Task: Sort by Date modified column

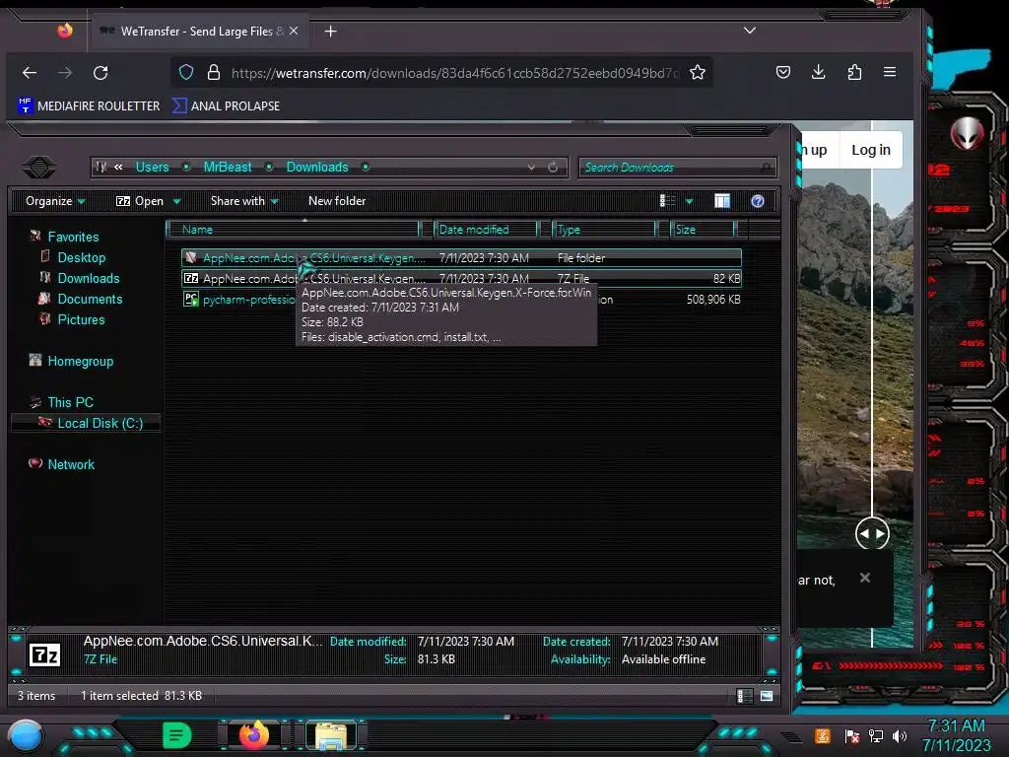Action: pyautogui.click(x=486, y=229)
